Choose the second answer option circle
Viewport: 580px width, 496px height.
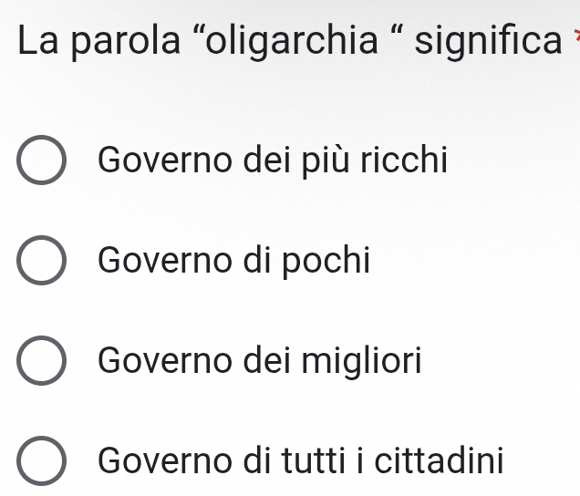pyautogui.click(x=41, y=263)
